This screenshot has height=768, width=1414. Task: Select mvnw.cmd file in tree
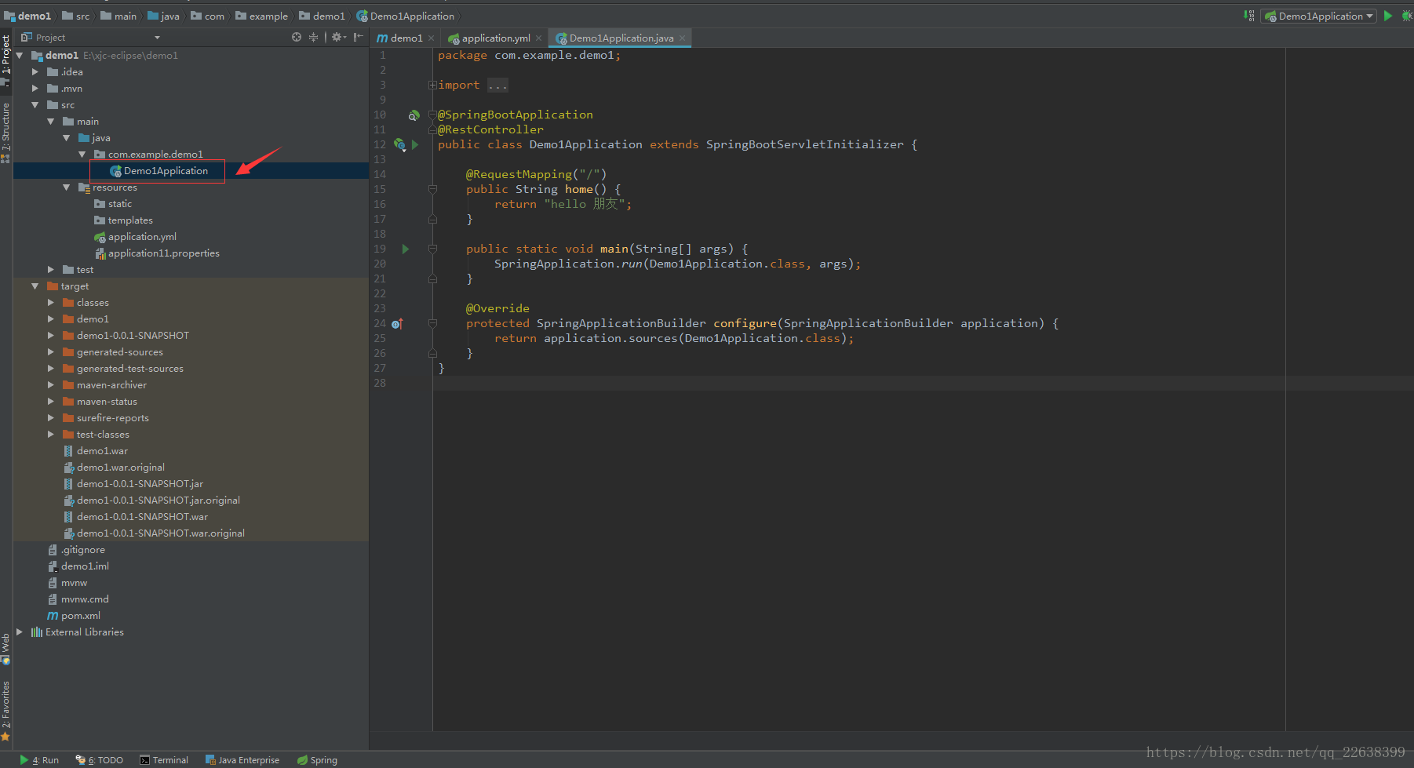[78, 599]
